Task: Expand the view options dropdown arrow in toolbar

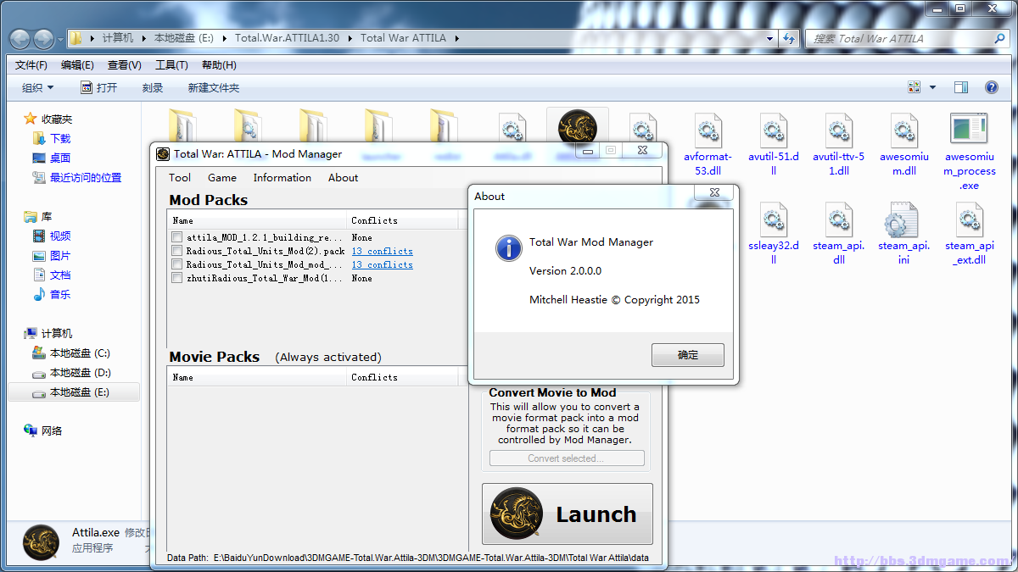Action: pyautogui.click(x=932, y=87)
